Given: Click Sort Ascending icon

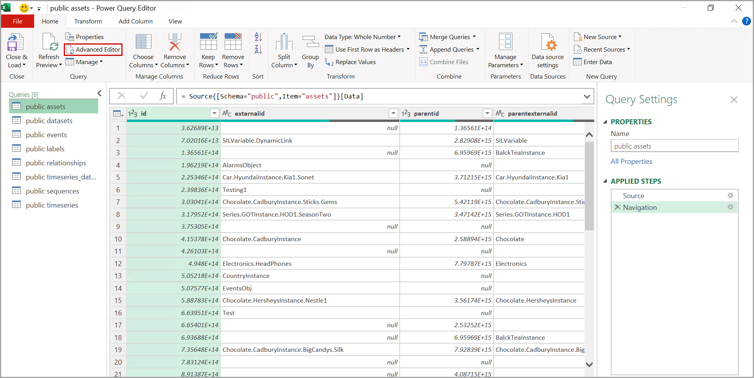Looking at the screenshot, I should (258, 37).
